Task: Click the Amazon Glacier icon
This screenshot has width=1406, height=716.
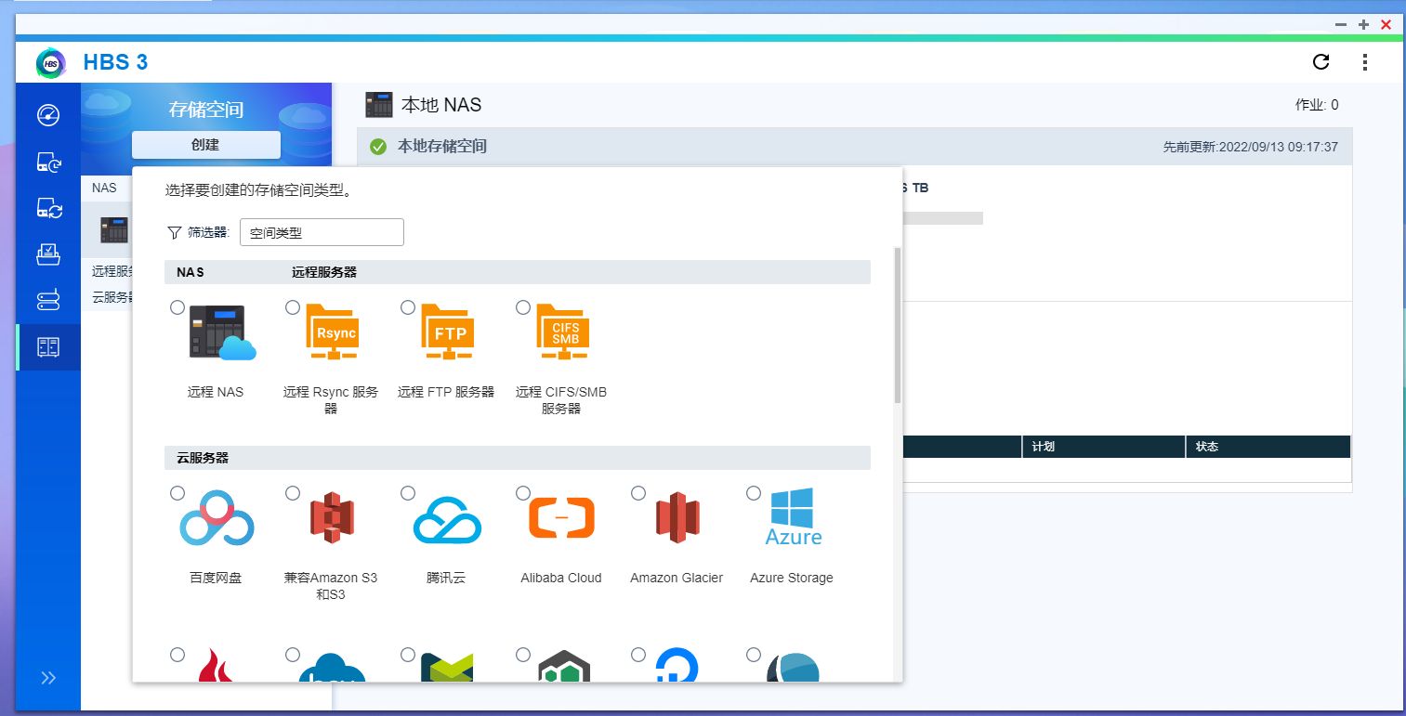Action: [x=677, y=517]
